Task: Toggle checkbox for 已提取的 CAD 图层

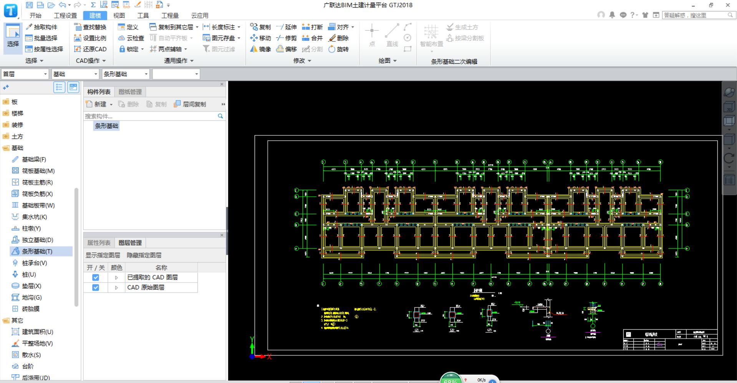Action: (96, 277)
